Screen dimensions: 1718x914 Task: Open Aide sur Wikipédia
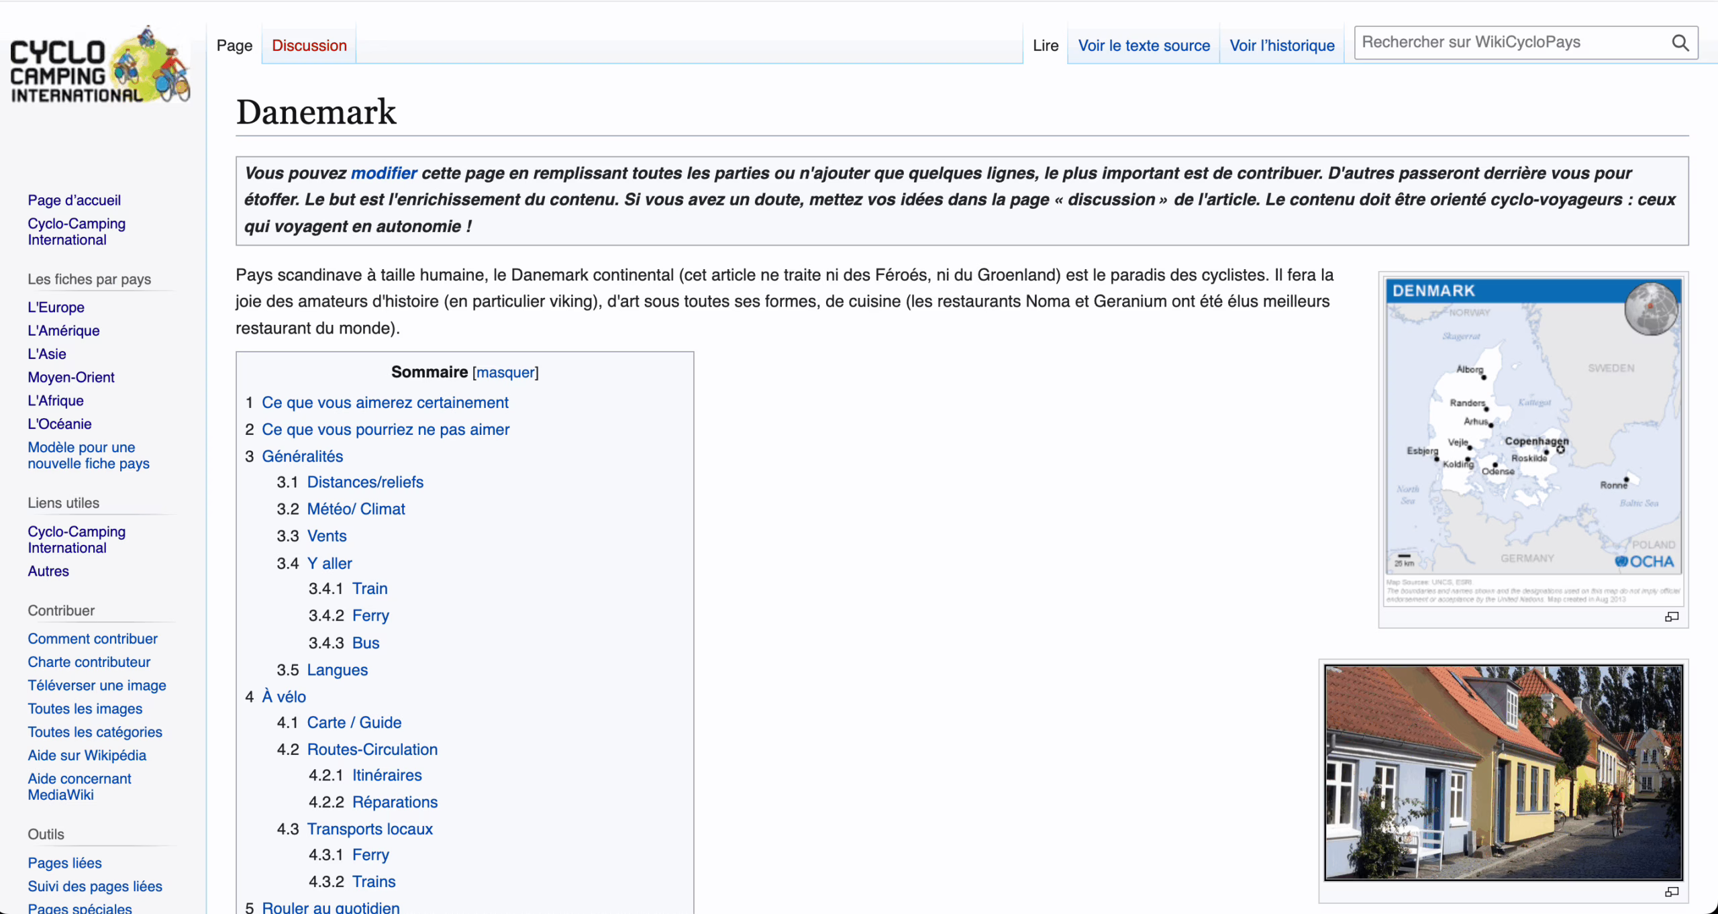87,756
